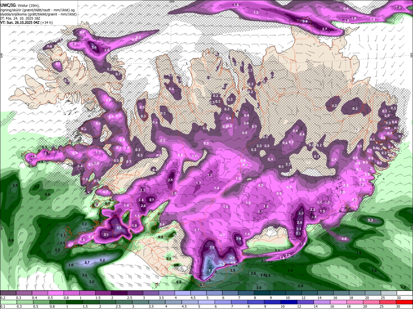The height and width of the screenshot is (309, 413).
Task: Click the white final swatch of snow scale
Action: coord(404,293)
